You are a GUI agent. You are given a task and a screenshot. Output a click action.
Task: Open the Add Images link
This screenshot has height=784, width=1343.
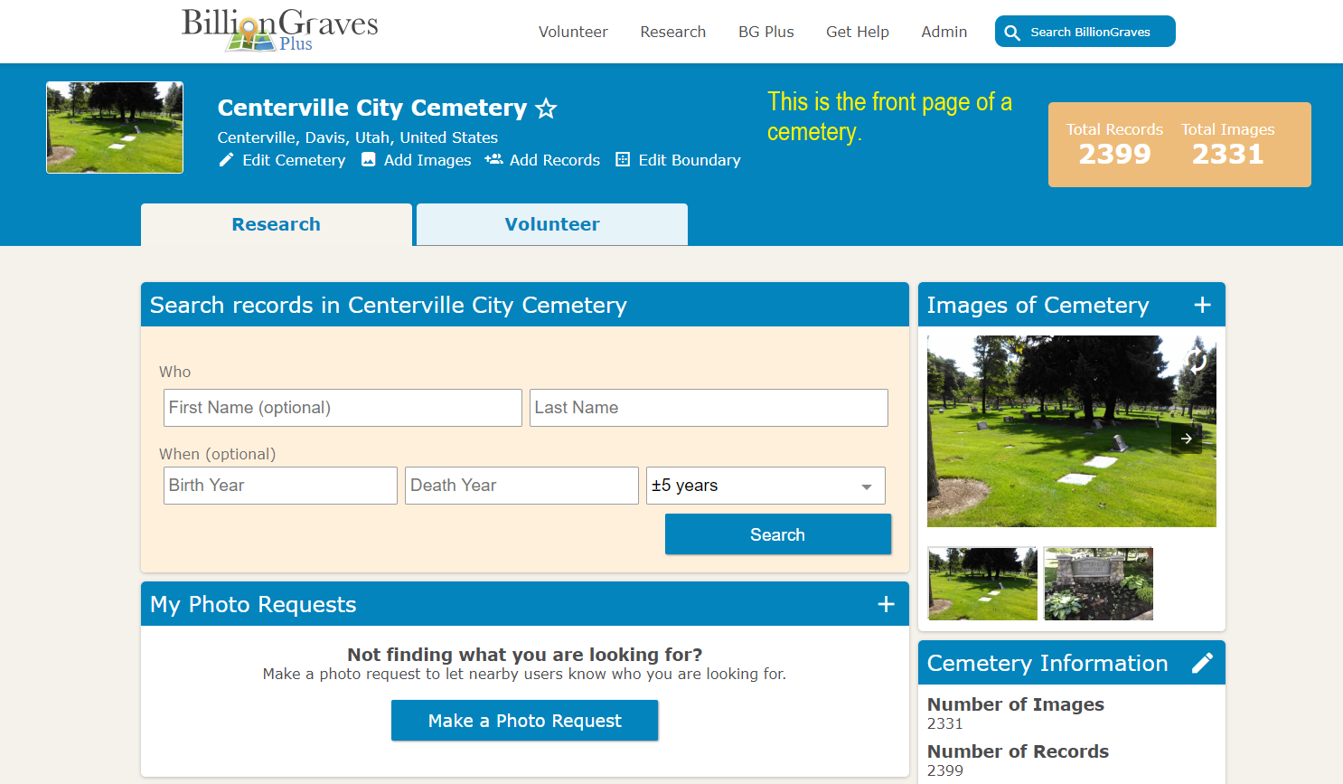427,160
